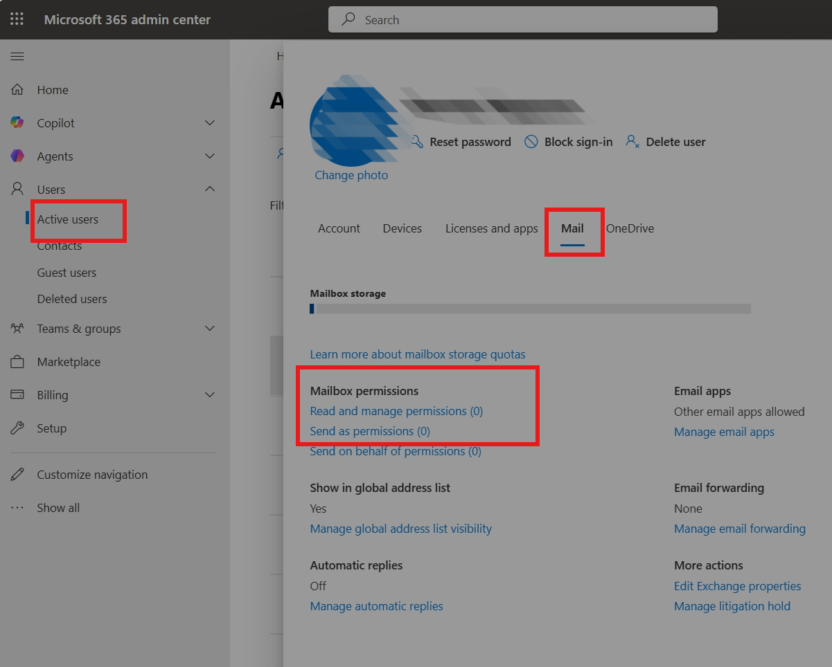Click the Search input field
The width and height of the screenshot is (832, 667).
pos(523,19)
